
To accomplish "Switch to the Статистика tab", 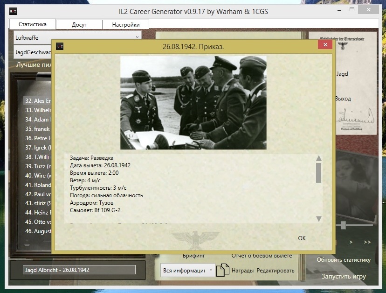I will (x=33, y=24).
